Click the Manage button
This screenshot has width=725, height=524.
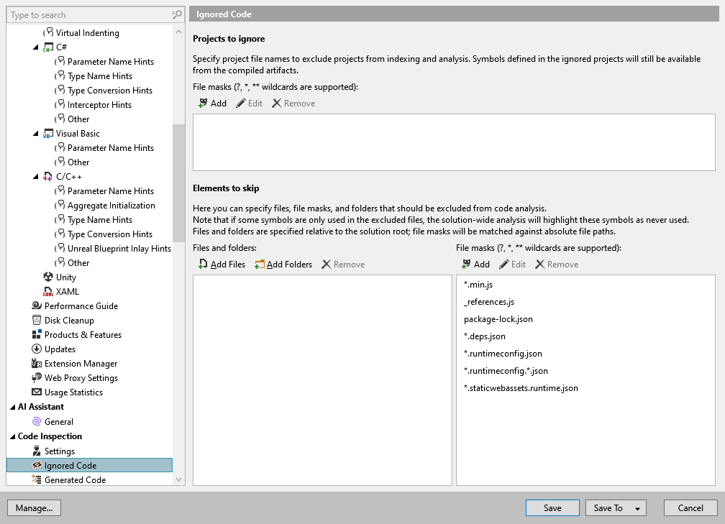pyautogui.click(x=34, y=507)
